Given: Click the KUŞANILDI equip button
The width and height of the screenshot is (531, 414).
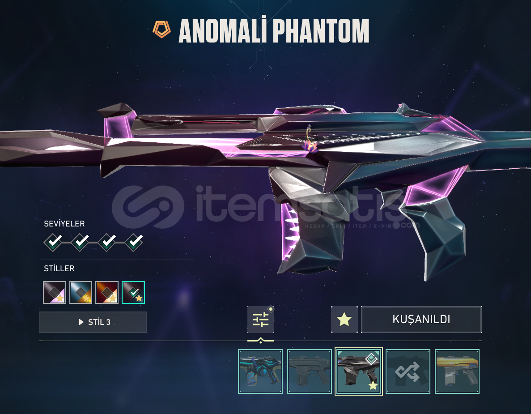Looking at the screenshot, I should [421, 320].
